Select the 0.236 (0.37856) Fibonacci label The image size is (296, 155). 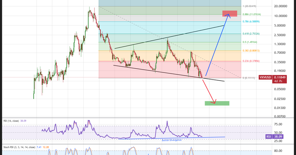[x=251, y=61]
